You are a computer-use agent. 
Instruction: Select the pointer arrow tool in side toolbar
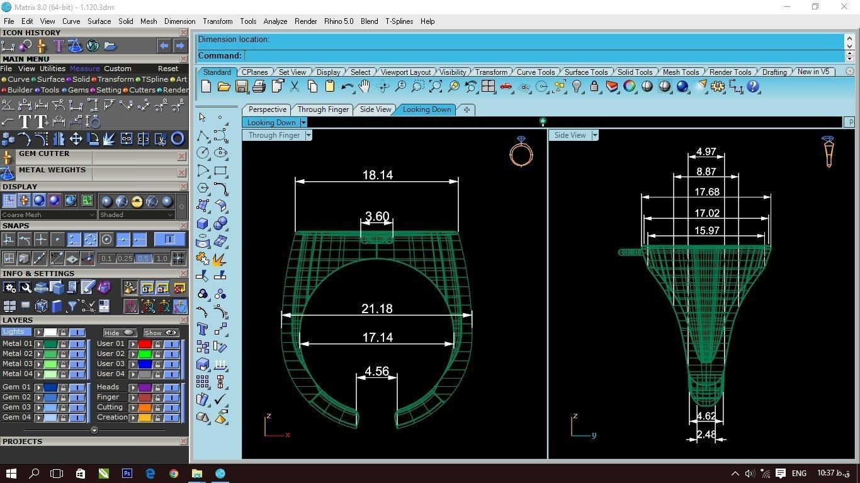coord(202,117)
